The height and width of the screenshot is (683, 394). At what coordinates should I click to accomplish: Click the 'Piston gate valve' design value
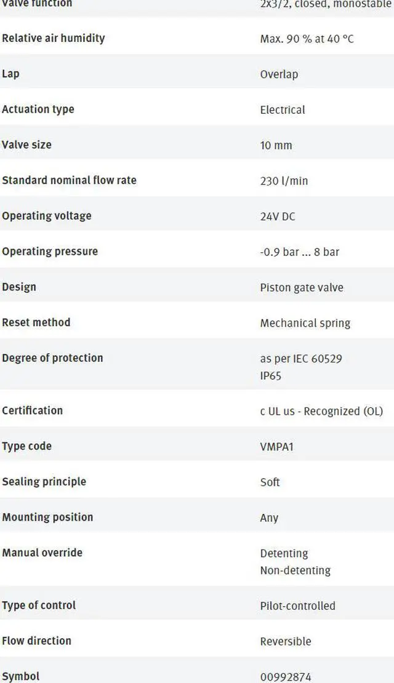coord(302,287)
